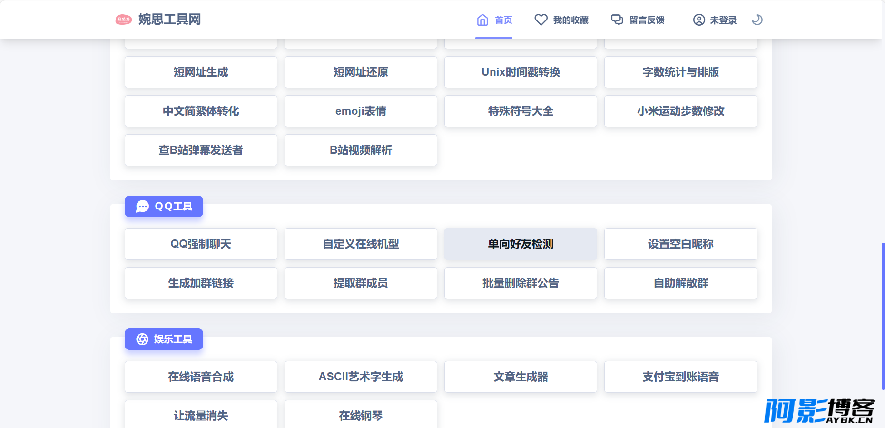Click the heart icon for 我的收藏
885x428 pixels.
(x=541, y=20)
